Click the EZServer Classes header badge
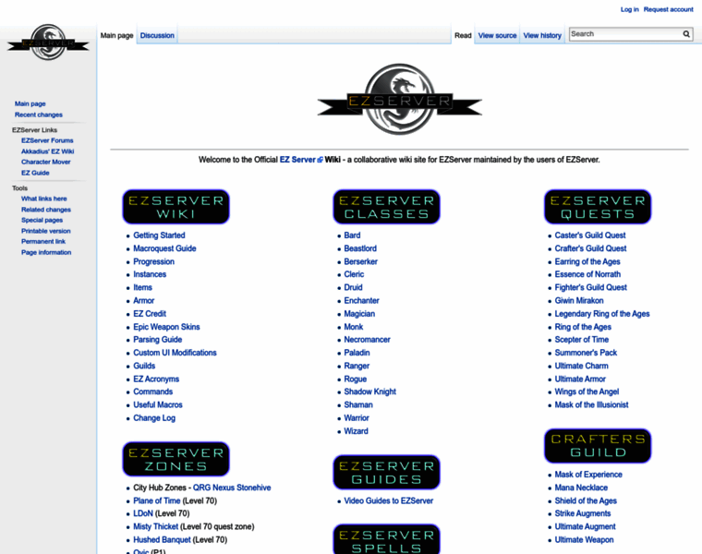Image resolution: width=702 pixels, height=554 pixels. tap(386, 207)
